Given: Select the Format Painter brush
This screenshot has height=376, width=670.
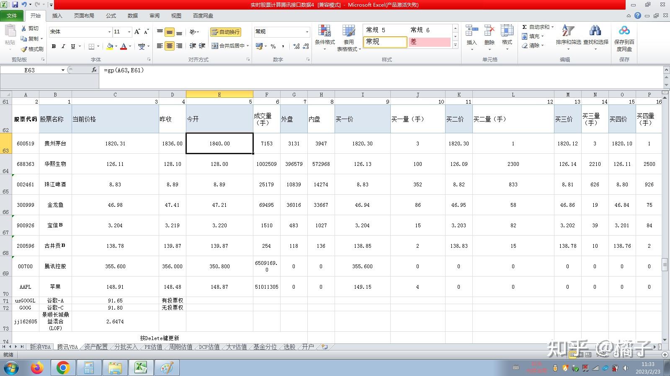Looking at the screenshot, I should (x=24, y=49).
